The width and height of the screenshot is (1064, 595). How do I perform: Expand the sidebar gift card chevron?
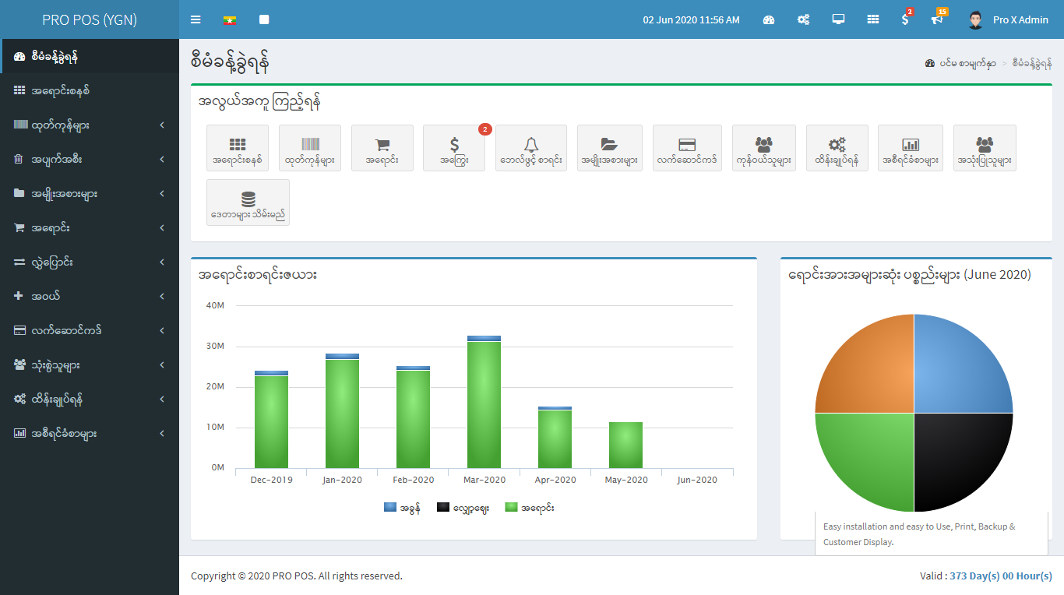(162, 331)
